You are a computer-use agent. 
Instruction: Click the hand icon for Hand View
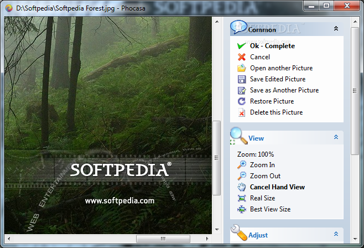click(x=242, y=187)
